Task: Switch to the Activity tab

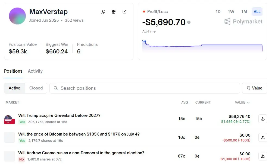Action: tap(35, 71)
